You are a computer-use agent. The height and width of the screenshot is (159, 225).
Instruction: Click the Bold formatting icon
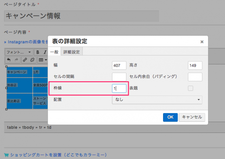pos(38,52)
